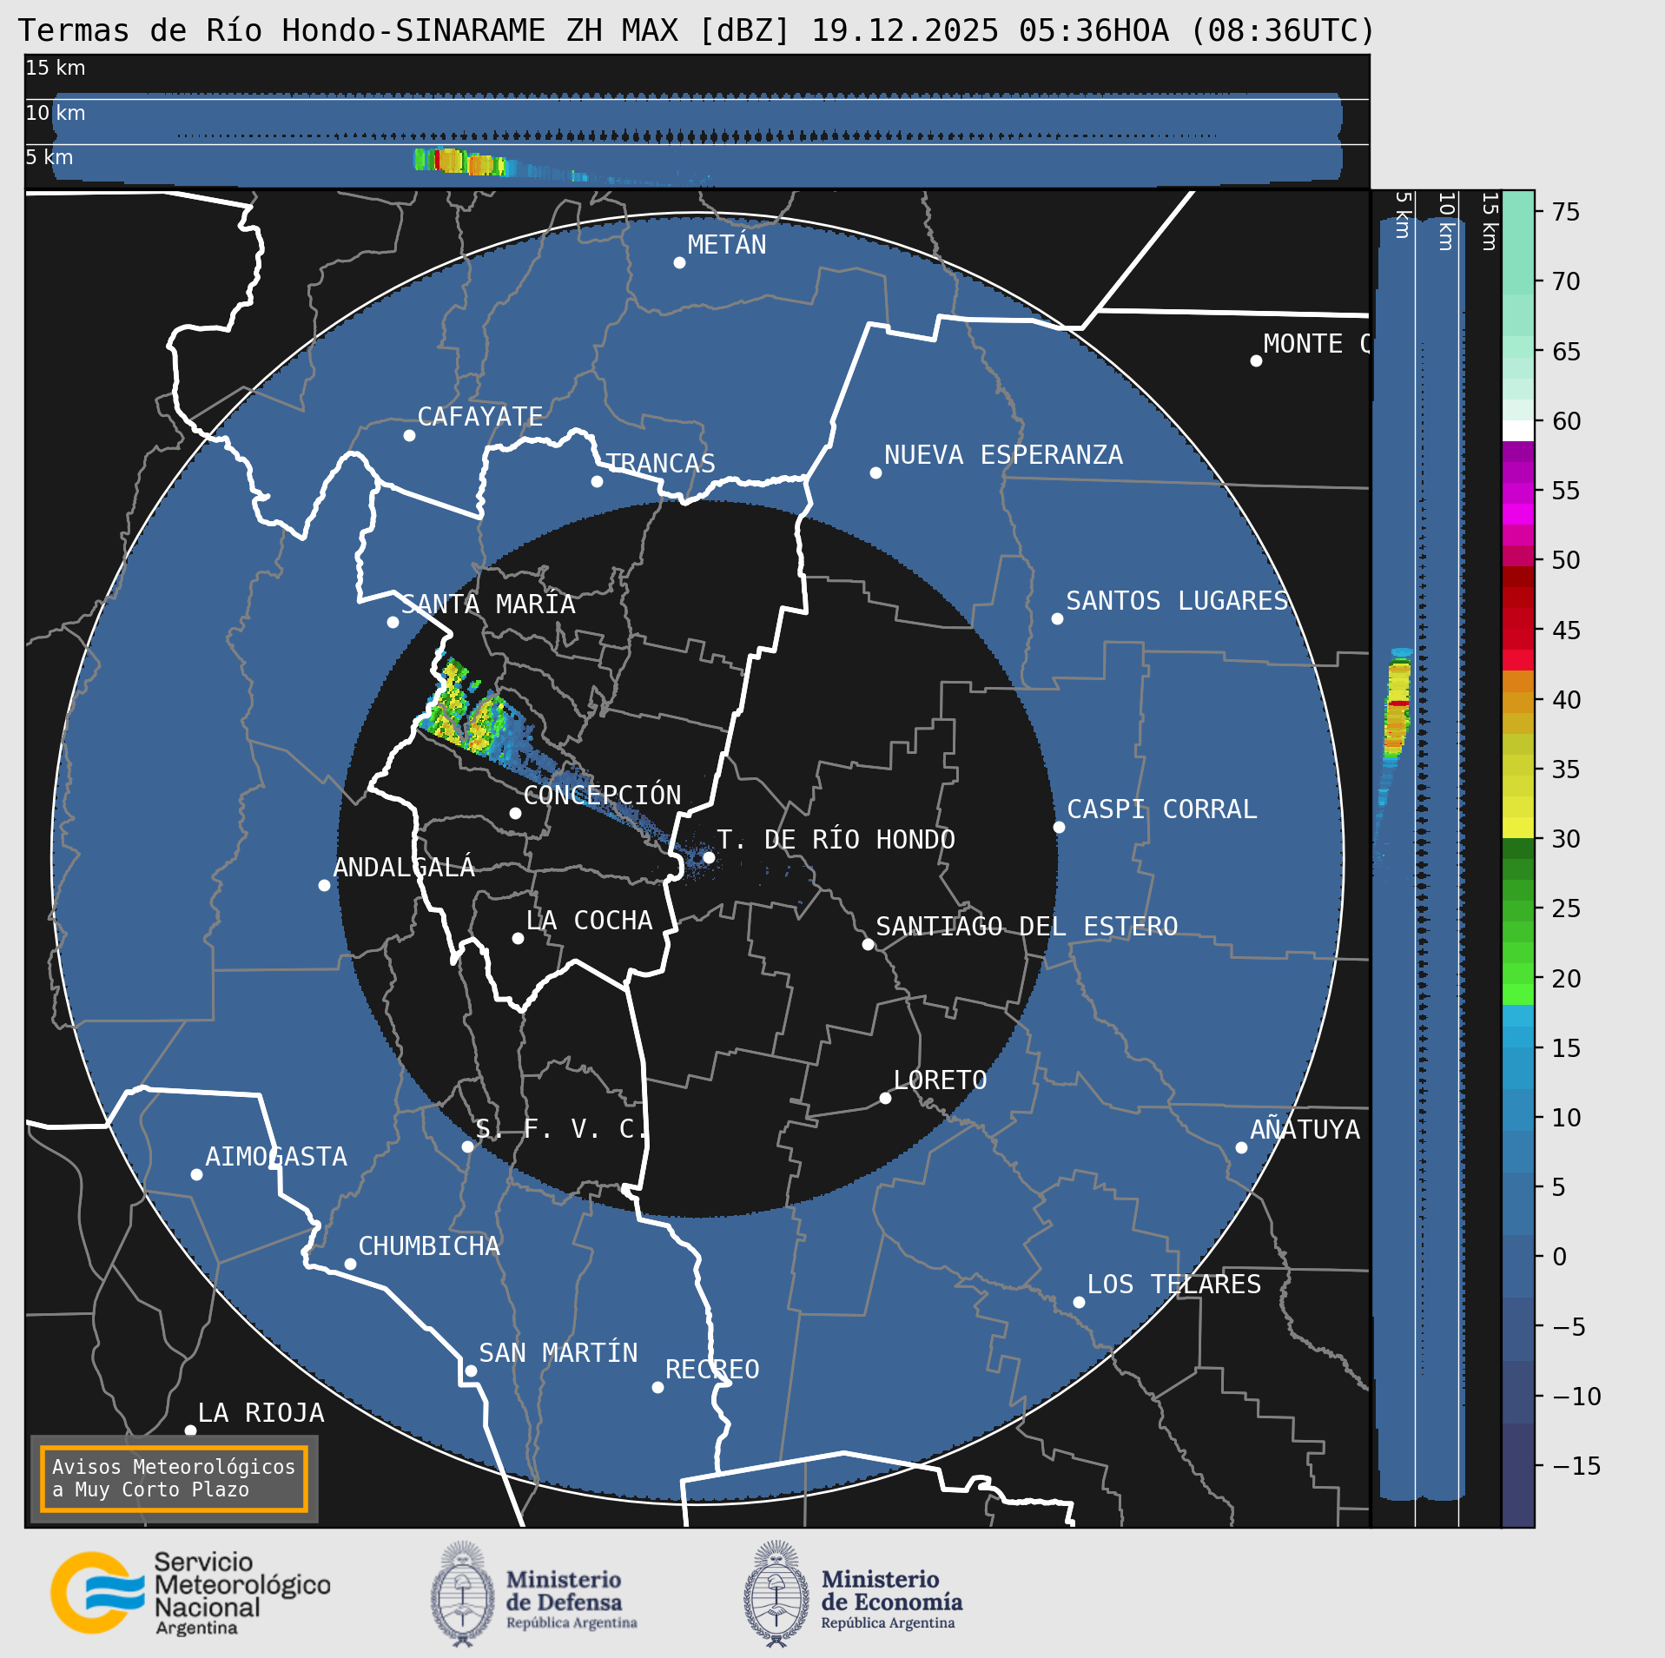
Task: Select the Cafayate location marker dot
Action: tap(409, 435)
